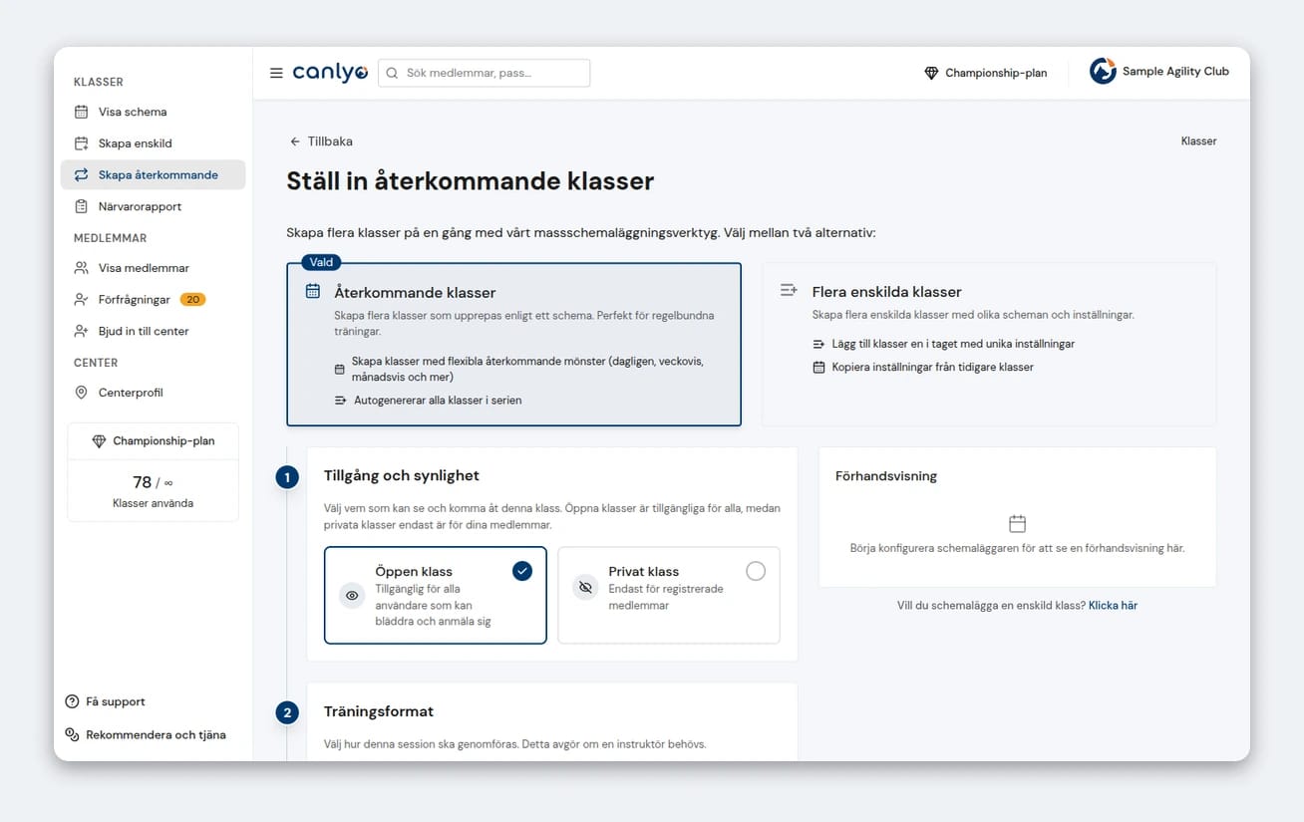Select the Privat klass radio option
This screenshot has width=1304, height=822.
[x=756, y=571]
